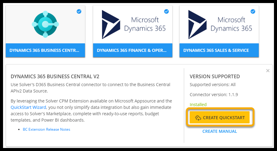Click the Business Central hub logo icon
Screen dimensions: 277x151
45,24
